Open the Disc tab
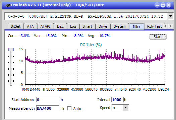This screenshot has height=120, width=176. pyautogui.click(x=60, y=26)
